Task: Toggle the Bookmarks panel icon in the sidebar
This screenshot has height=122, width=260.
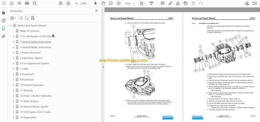Action: click(x=3, y=29)
